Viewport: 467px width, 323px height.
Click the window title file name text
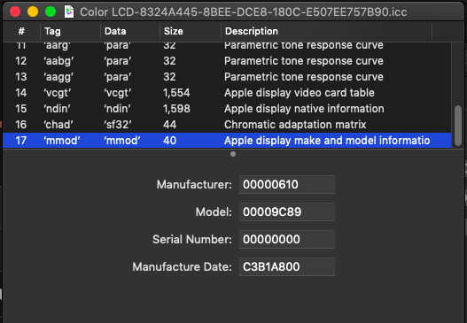tap(244, 12)
